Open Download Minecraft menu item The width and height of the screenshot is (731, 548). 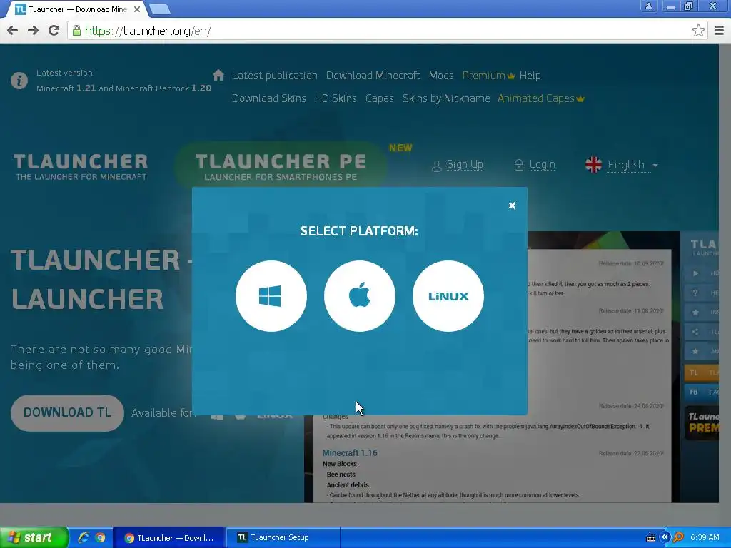pyautogui.click(x=373, y=76)
